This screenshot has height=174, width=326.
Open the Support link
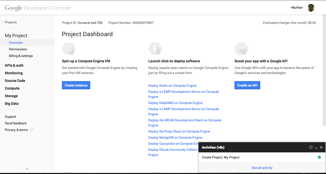pyautogui.click(x=10, y=117)
